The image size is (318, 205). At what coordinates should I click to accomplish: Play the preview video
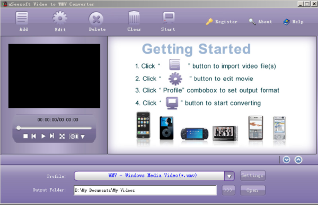pos(43,136)
